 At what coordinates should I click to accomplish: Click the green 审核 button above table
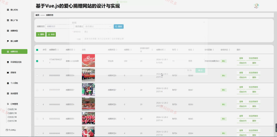(x=51, y=34)
